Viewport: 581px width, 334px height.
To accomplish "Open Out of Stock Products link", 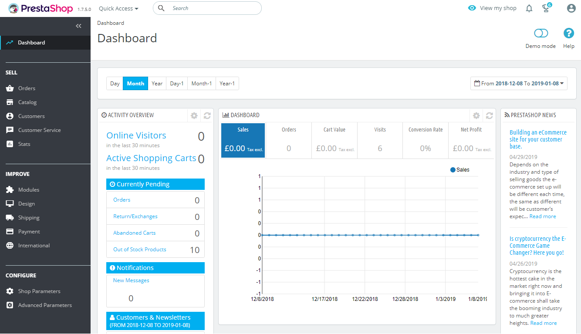I will coord(140,250).
